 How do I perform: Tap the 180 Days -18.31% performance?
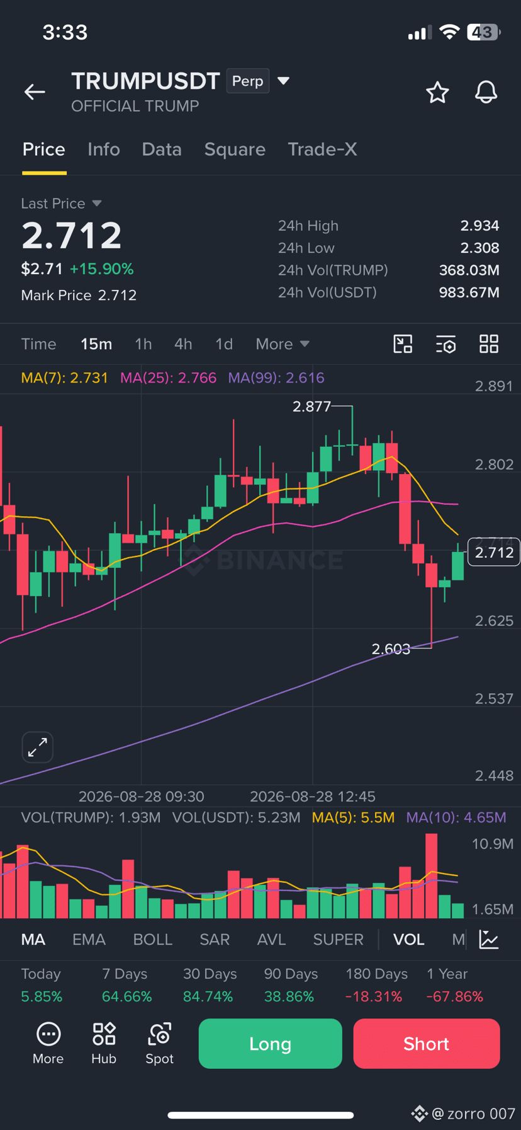tap(376, 985)
